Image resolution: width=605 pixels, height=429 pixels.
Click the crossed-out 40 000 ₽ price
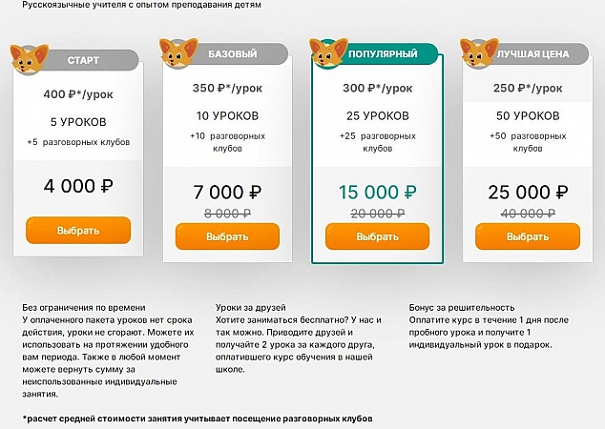pyautogui.click(x=521, y=214)
